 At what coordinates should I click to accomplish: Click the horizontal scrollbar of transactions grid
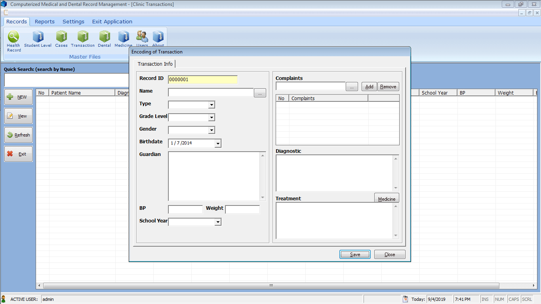pyautogui.click(x=271, y=285)
